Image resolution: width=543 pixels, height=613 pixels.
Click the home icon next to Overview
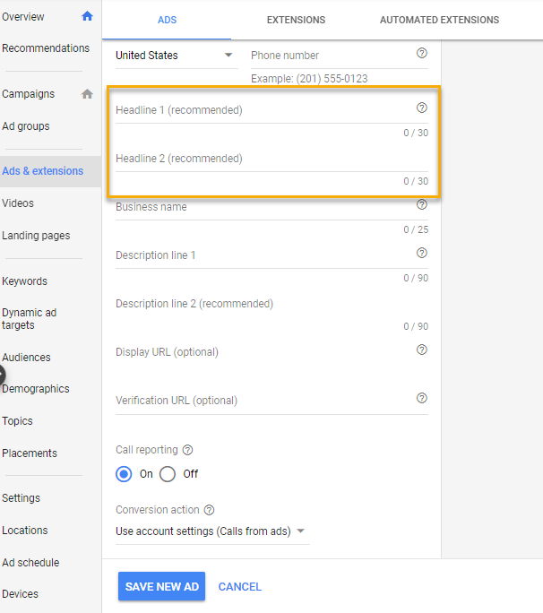pos(87,16)
